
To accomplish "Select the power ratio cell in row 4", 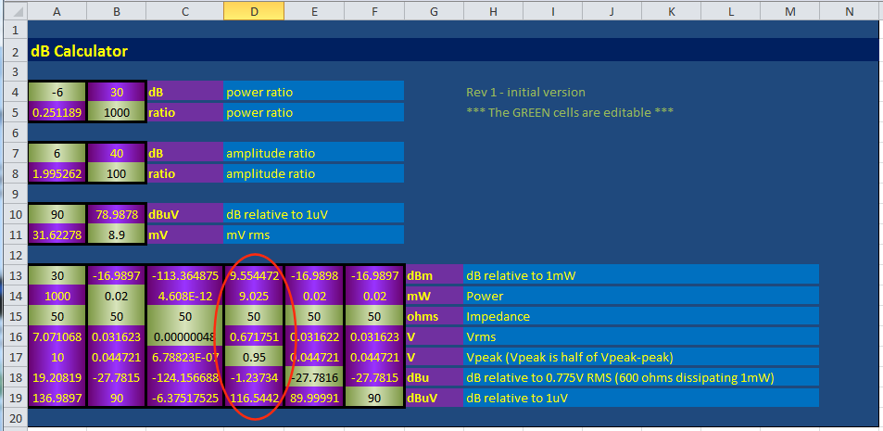I will click(314, 92).
